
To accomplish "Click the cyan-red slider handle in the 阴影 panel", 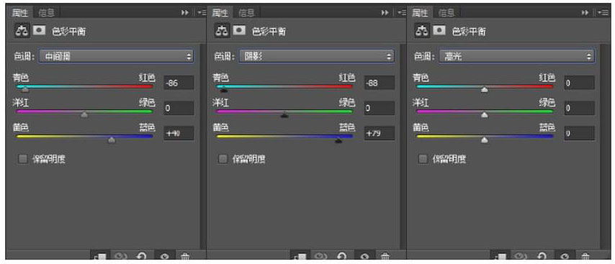I will point(224,90).
